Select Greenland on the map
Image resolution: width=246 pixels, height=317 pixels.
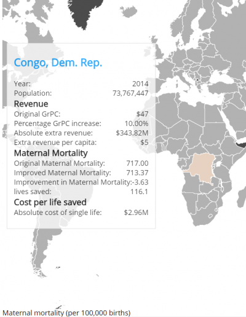(x=86, y=12)
